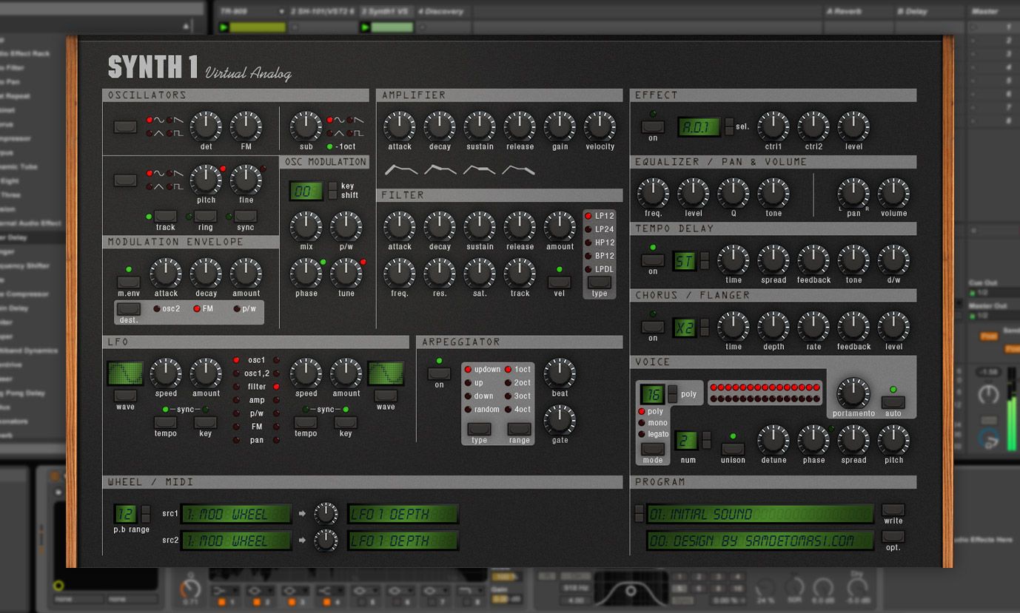
Task: Click the tempo delay ST type stepper
Action: click(705, 260)
